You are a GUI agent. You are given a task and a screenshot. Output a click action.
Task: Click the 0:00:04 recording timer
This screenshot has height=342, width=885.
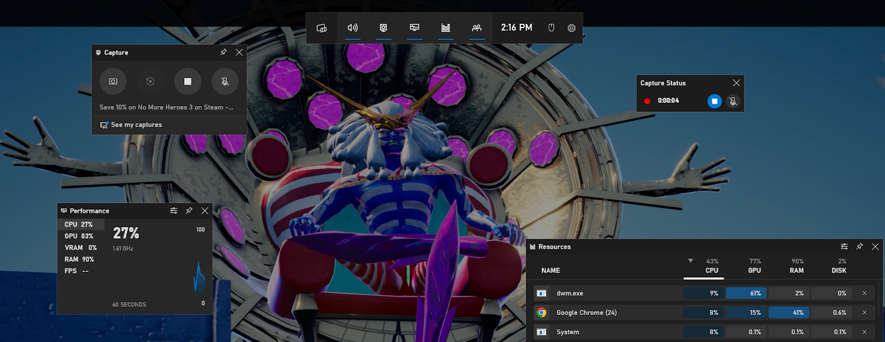pyautogui.click(x=668, y=101)
